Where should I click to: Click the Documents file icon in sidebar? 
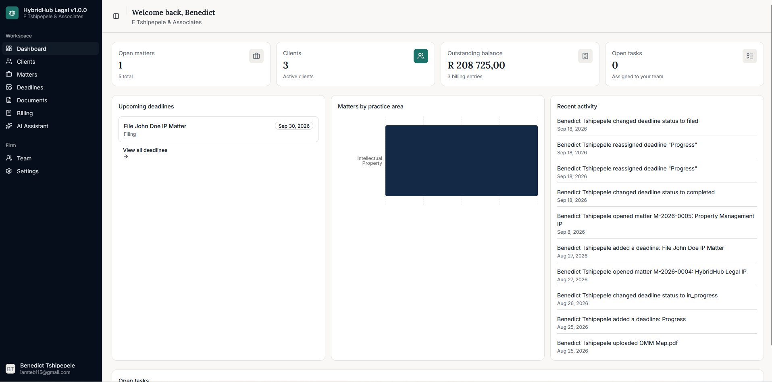click(x=9, y=100)
